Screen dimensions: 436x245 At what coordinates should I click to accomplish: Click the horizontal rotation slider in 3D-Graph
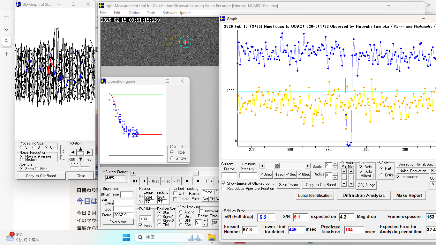pyautogui.click(x=80, y=167)
